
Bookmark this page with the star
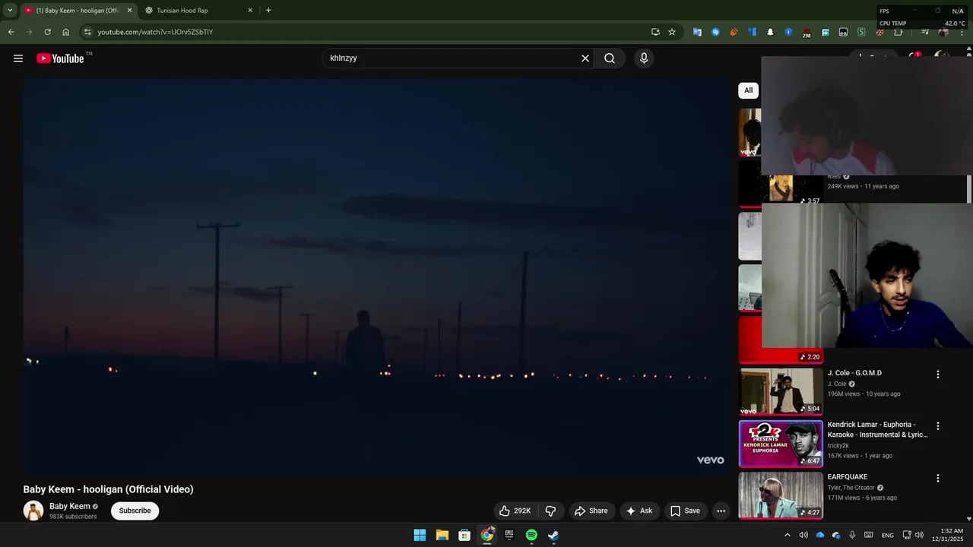672,32
